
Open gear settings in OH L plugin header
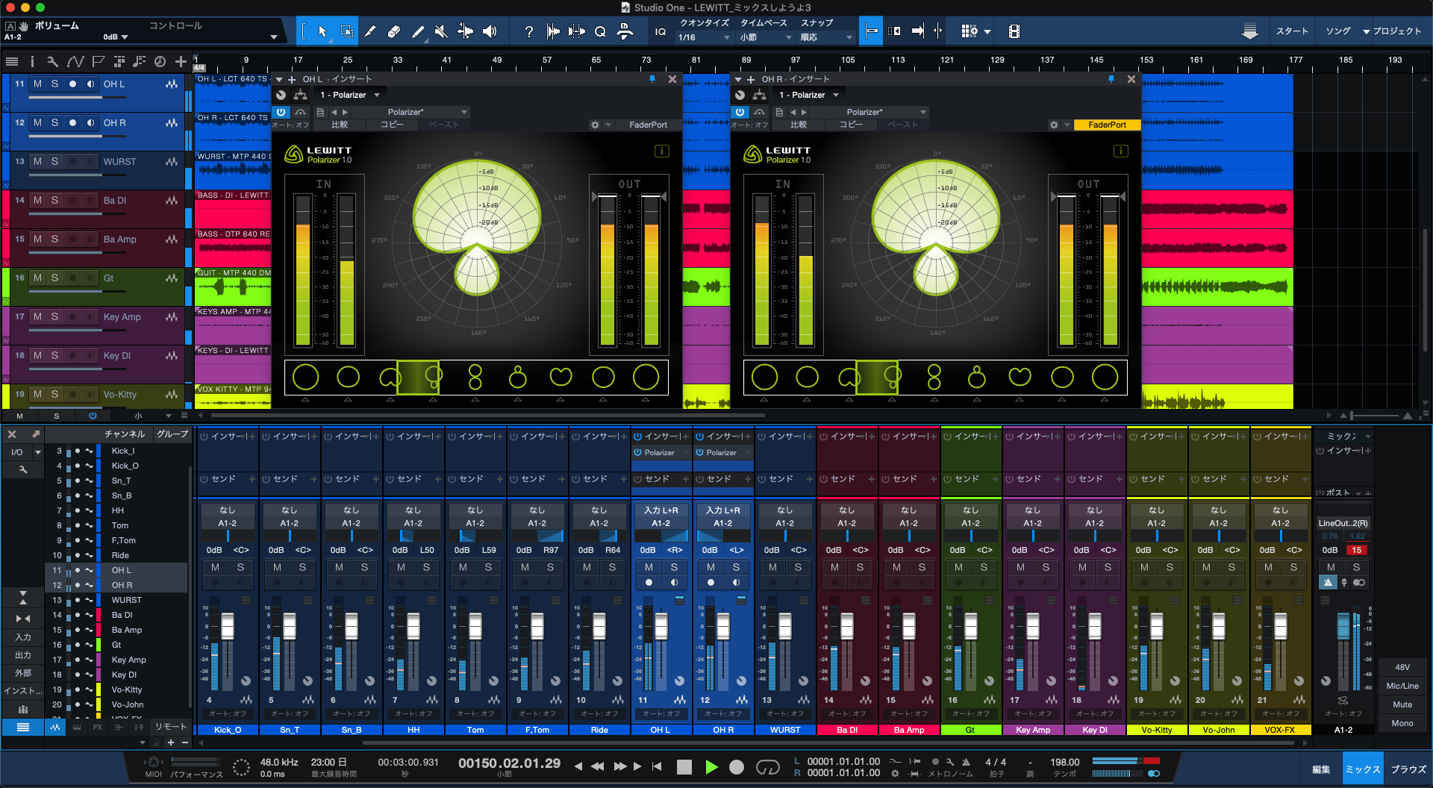pos(595,125)
